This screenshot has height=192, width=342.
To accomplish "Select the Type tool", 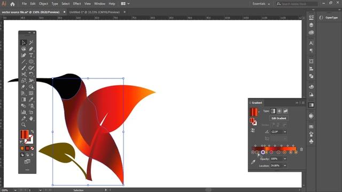I will (31, 55).
